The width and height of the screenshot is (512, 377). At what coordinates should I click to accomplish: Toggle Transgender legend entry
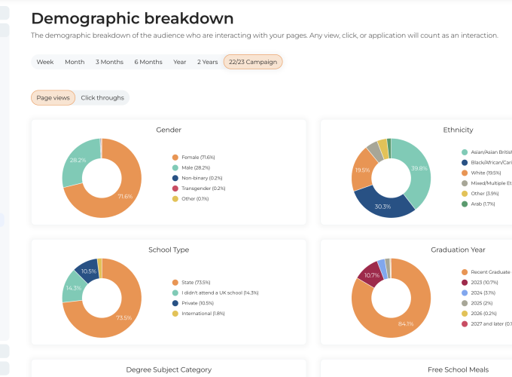(x=199, y=188)
